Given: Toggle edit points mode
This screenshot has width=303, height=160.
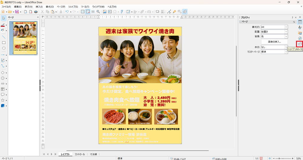Looking at the screenshot, I should (169, 12).
